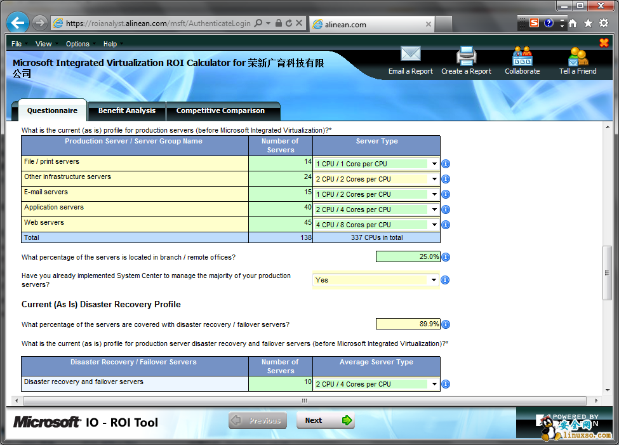The height and width of the screenshot is (445, 619).
Task: Open the Options menu
Action: click(x=77, y=44)
